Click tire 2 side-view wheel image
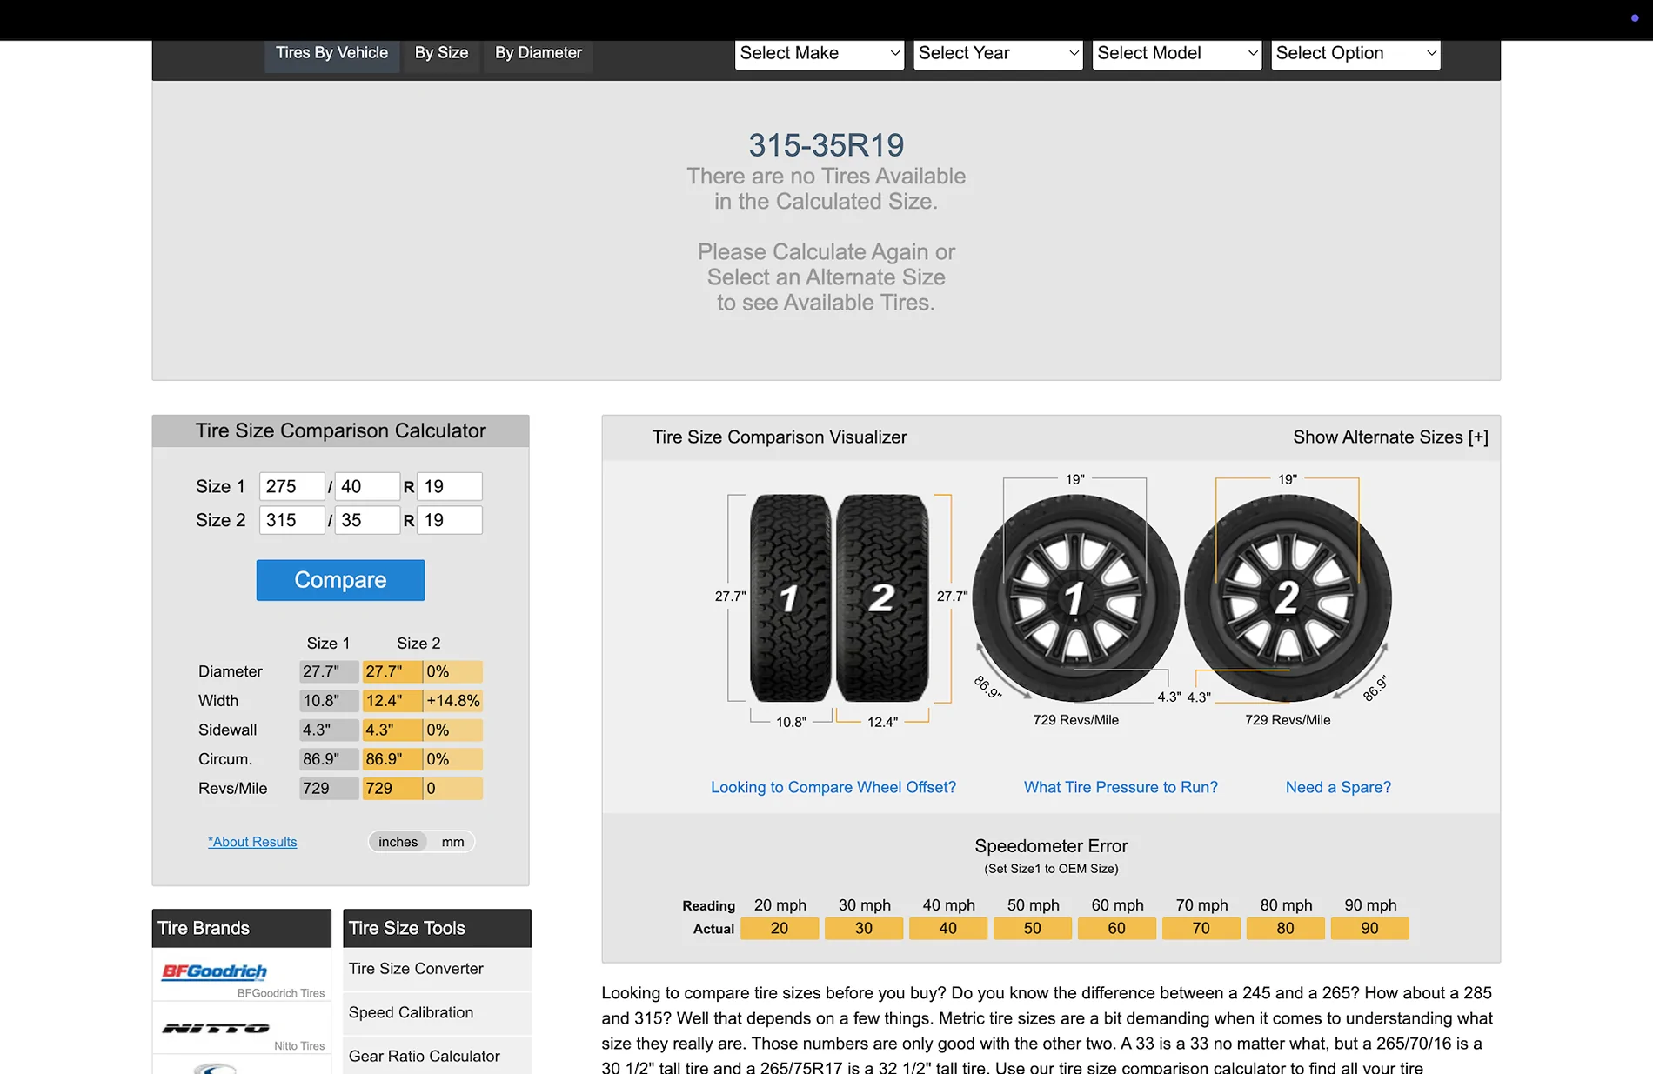This screenshot has width=1653, height=1074. pyautogui.click(x=1288, y=598)
